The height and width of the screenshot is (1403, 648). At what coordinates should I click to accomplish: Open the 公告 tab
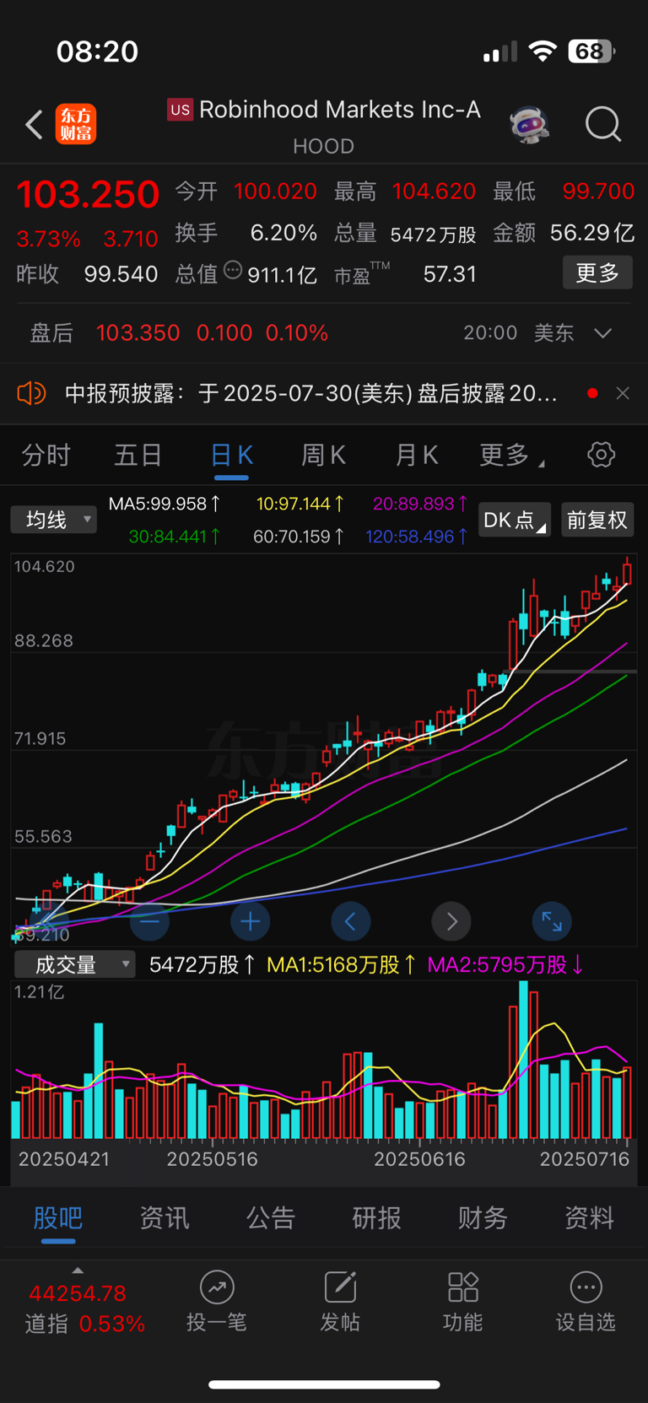(x=271, y=1218)
